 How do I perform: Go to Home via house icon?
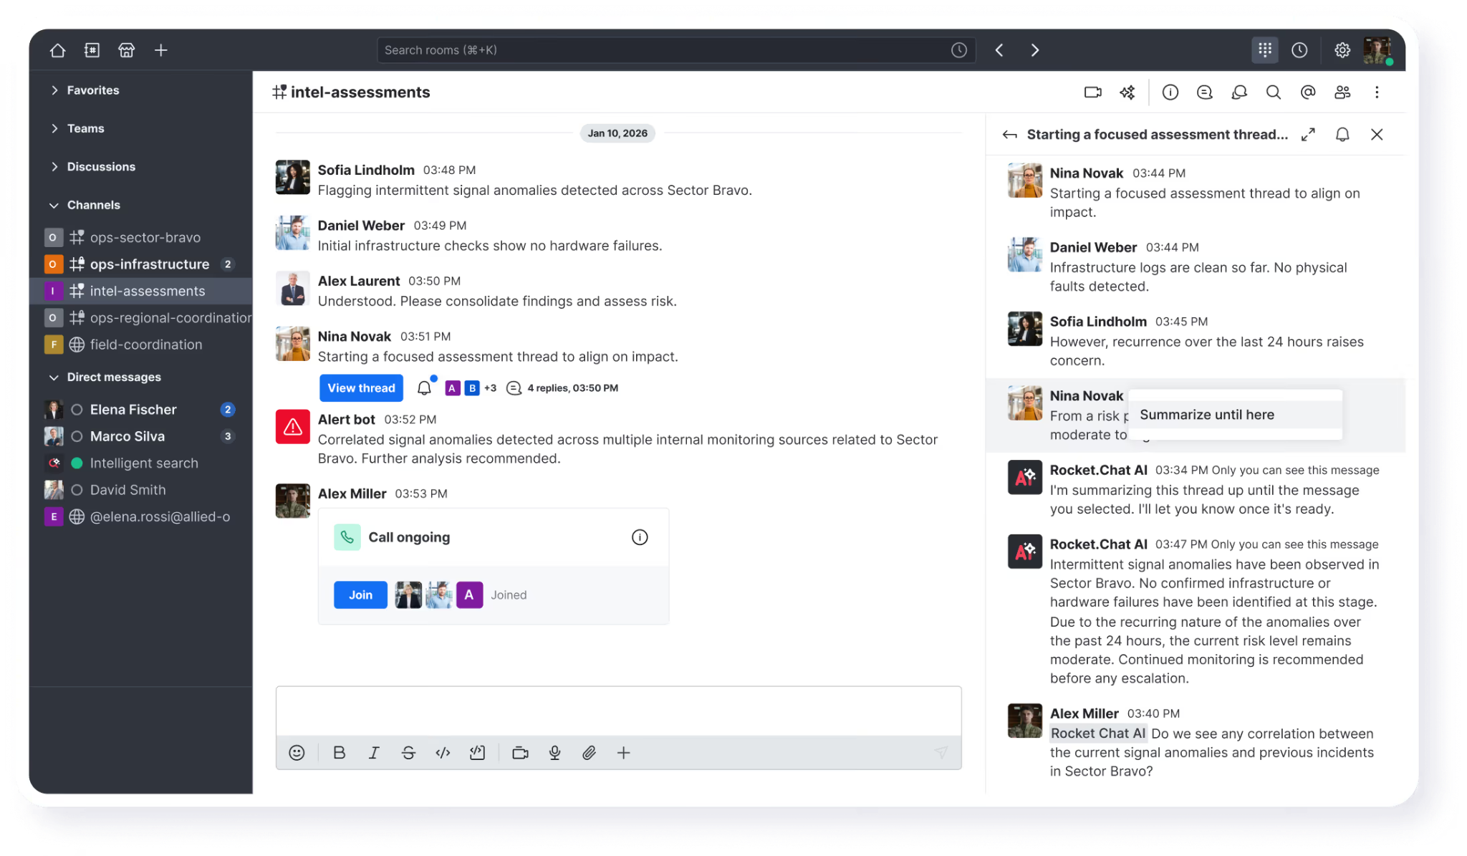coord(57,50)
